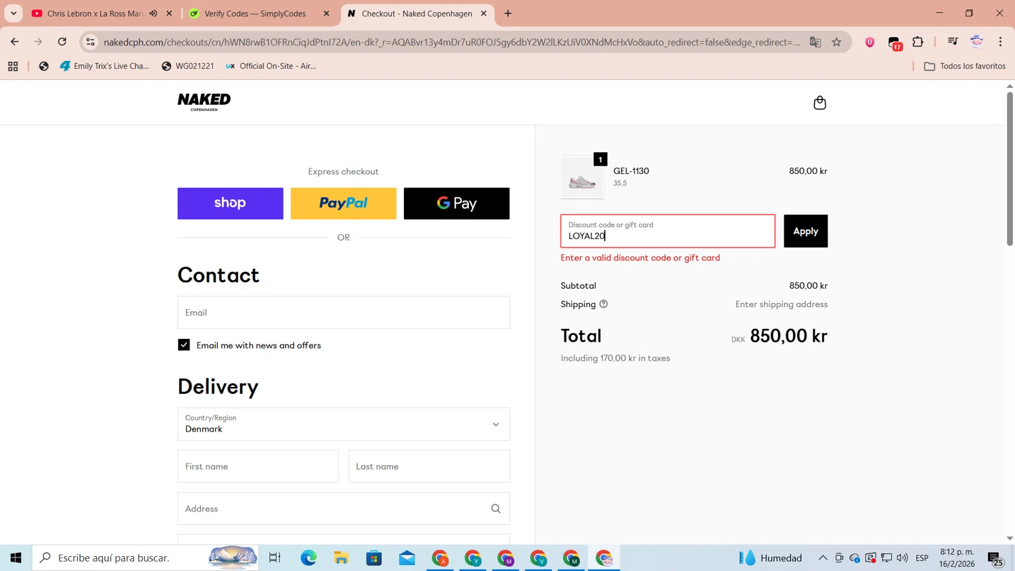This screenshot has width=1015, height=571.
Task: Switch to Verify Codes SimplyCodes tab
Action: 256,14
